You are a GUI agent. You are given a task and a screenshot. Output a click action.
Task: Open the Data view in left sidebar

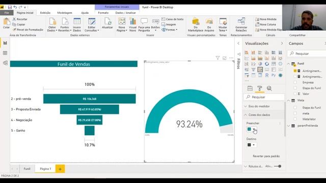click(5, 53)
